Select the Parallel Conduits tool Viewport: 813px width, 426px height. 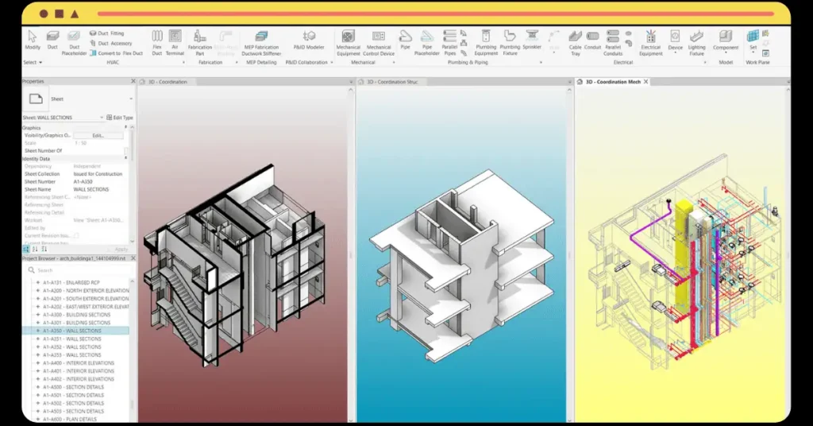(613, 43)
